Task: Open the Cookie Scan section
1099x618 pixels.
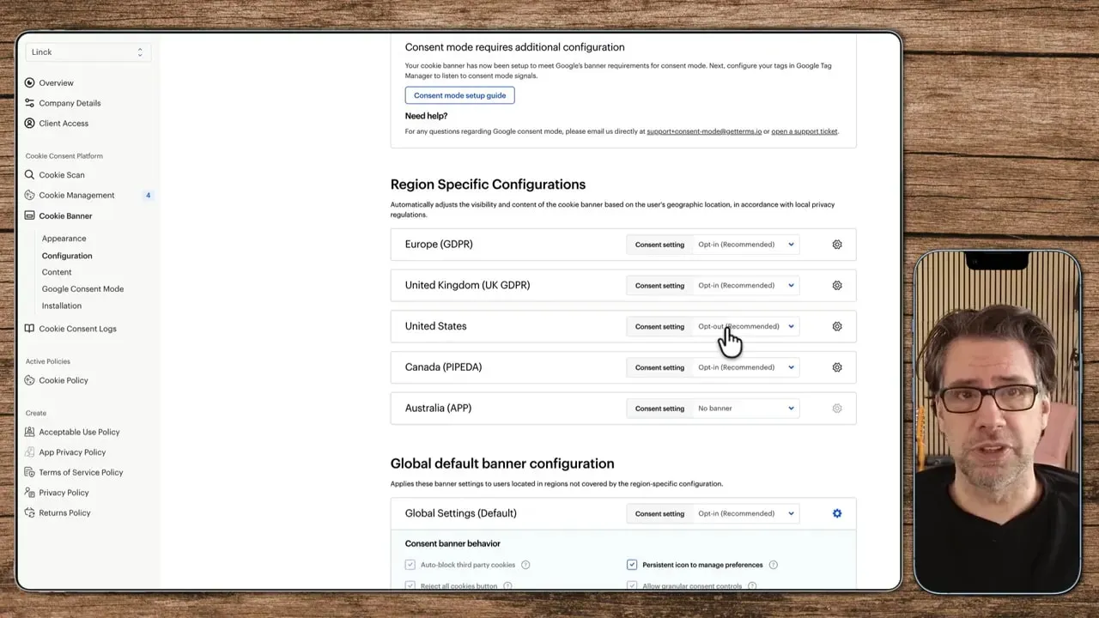Action: 61,174
